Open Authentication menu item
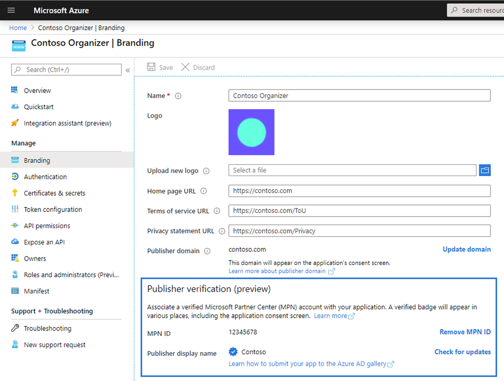The image size is (504, 381). 45,177
